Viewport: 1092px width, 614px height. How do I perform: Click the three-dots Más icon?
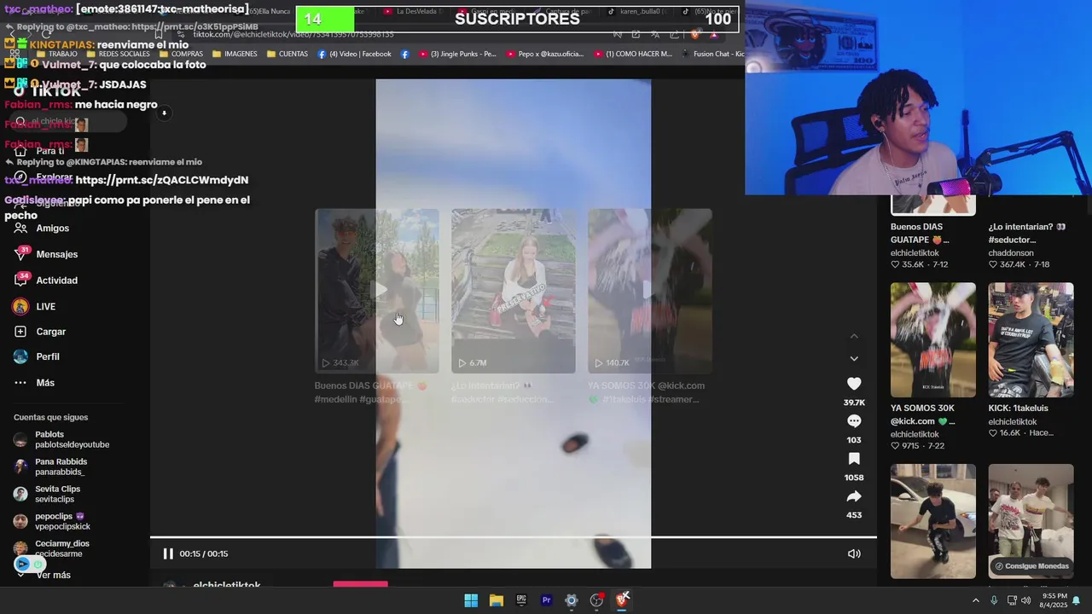pos(20,383)
